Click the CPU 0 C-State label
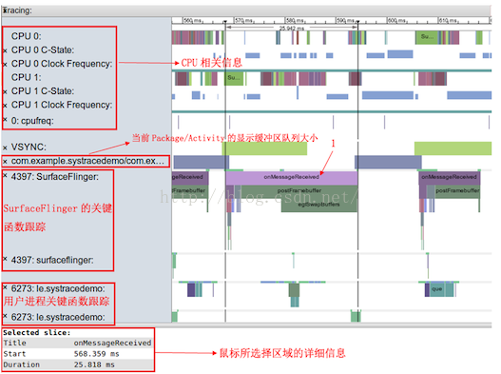Screen dimensions: 501x374 point(43,50)
